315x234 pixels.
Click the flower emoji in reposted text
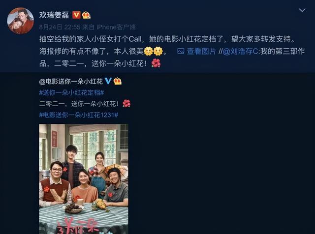[126, 103]
